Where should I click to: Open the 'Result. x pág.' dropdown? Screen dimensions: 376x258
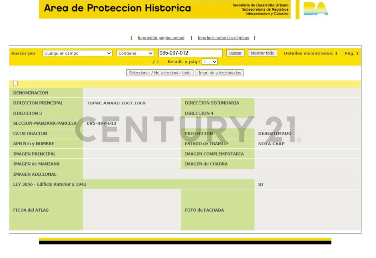tap(210, 62)
